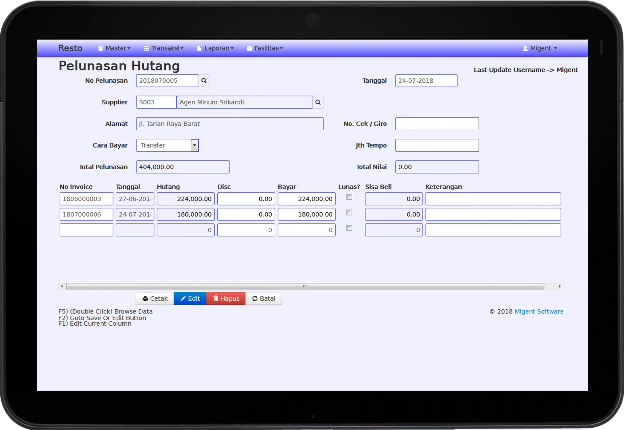625x430 pixels.
Task: Click the Keterangan field in the empty row
Action: [x=493, y=230]
